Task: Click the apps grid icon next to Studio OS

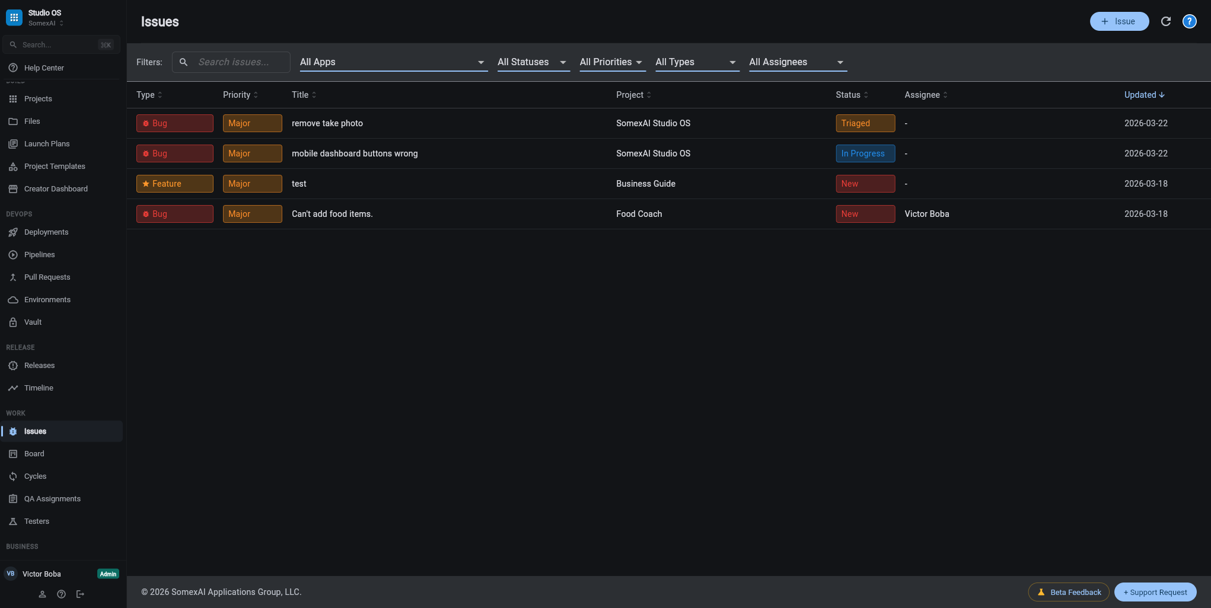Action: (14, 17)
